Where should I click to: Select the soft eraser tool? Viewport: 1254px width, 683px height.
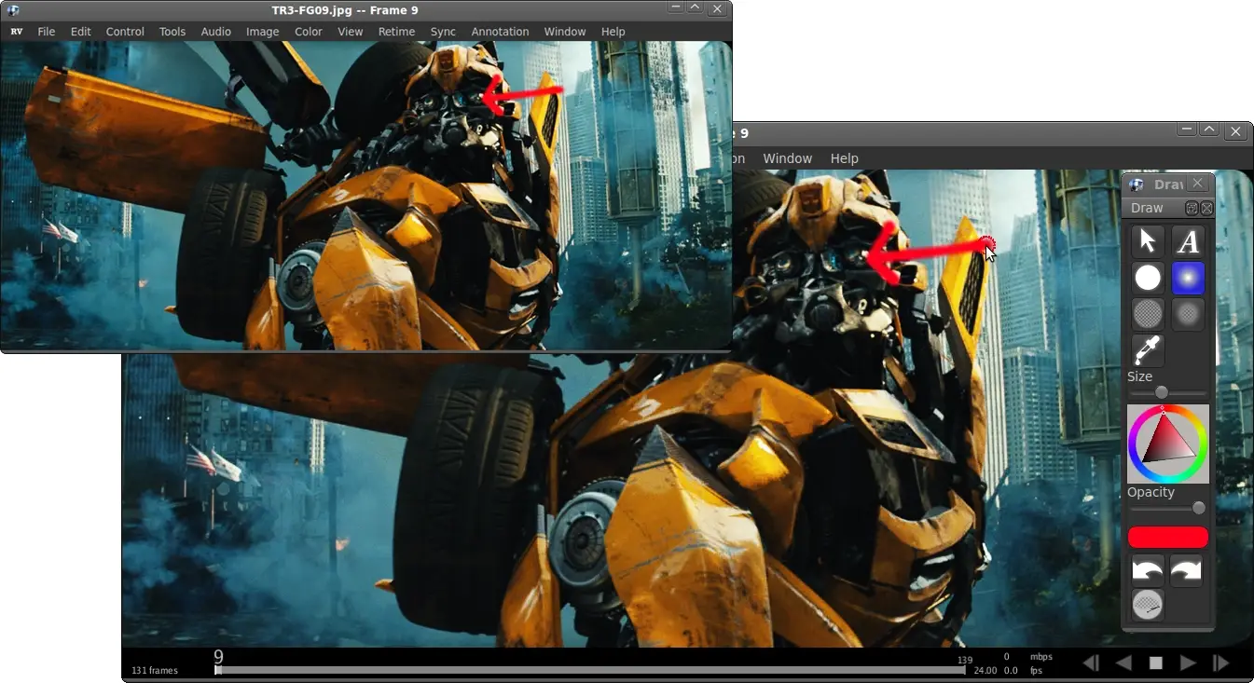coord(1188,314)
